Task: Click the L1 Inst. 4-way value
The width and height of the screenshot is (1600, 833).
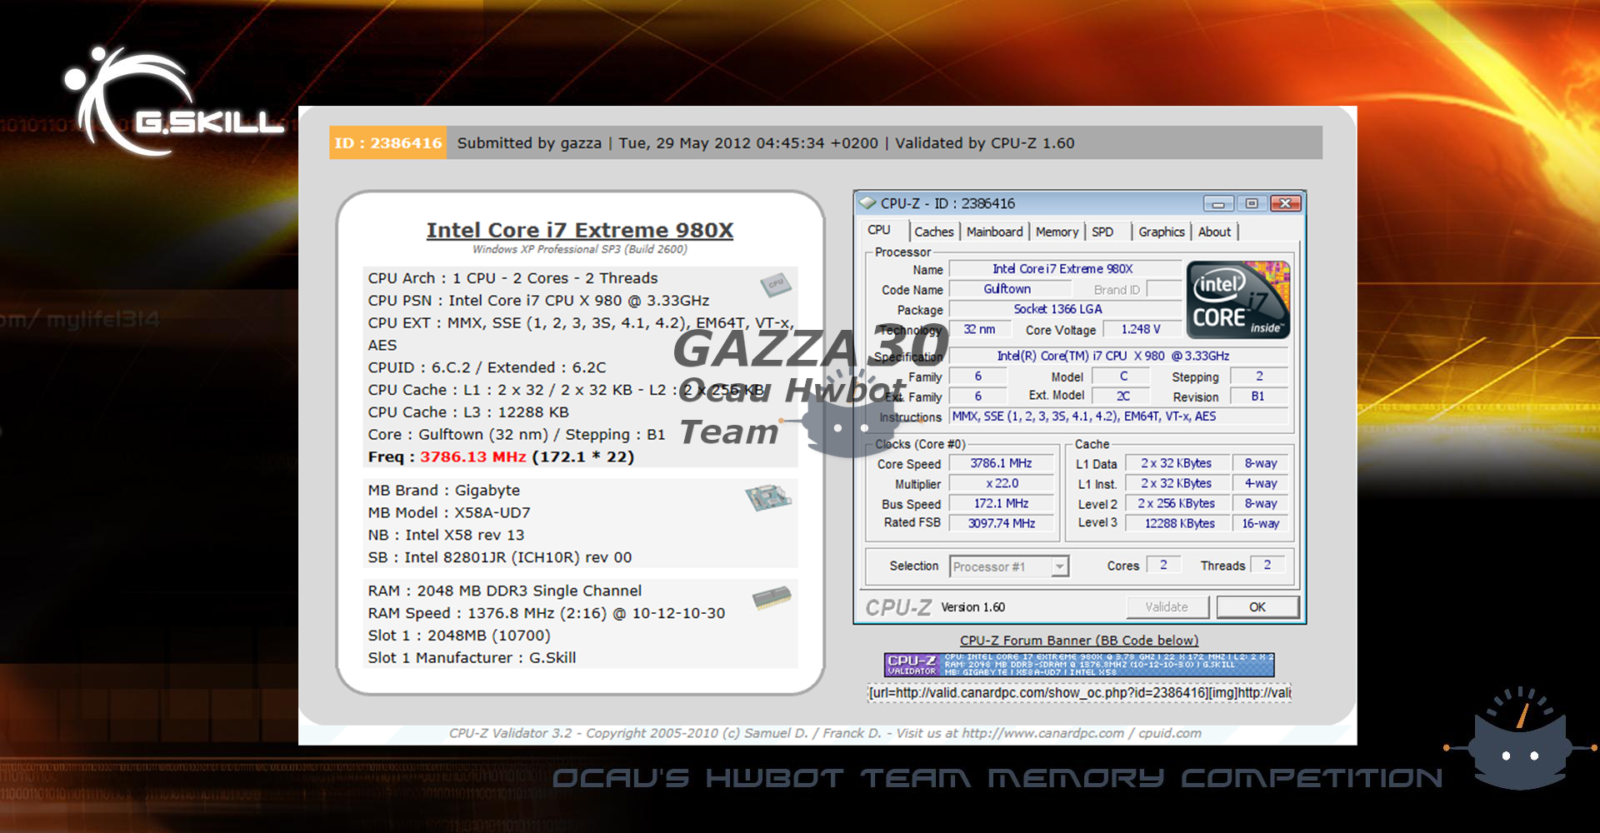Action: coord(1261,483)
